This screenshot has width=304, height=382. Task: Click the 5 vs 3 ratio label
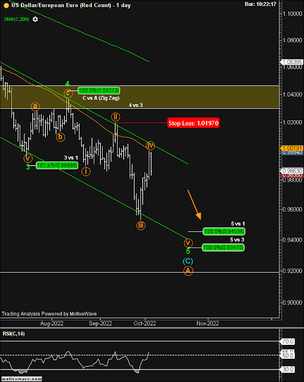pos(237,240)
